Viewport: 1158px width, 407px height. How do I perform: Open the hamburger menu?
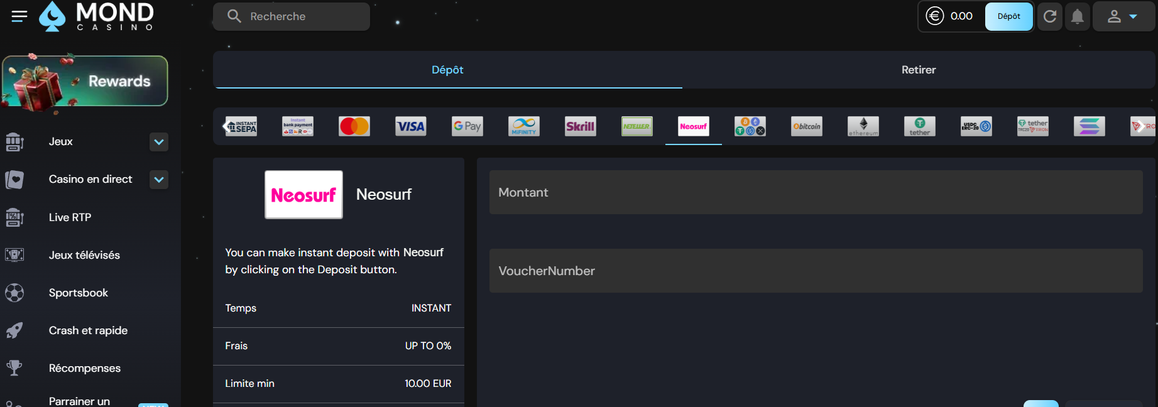click(x=19, y=16)
